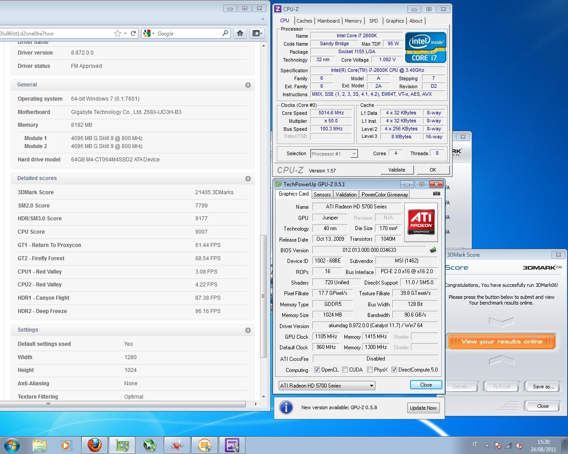Launch Windows Media Player from the taskbar

(x=66, y=445)
